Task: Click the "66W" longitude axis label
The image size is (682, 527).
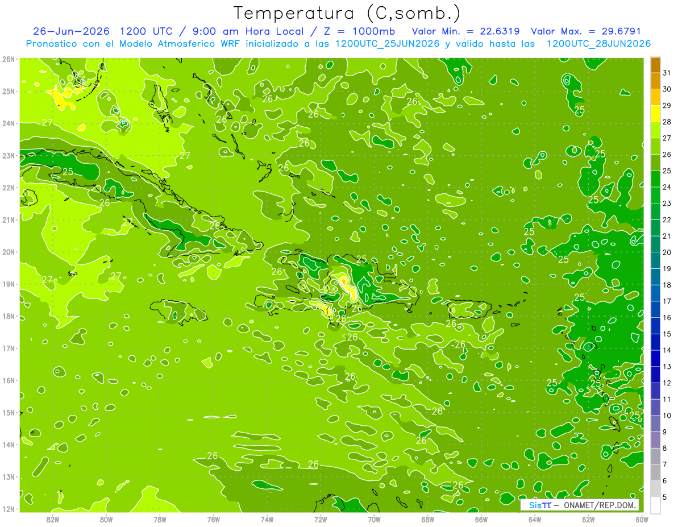Action: click(x=481, y=520)
